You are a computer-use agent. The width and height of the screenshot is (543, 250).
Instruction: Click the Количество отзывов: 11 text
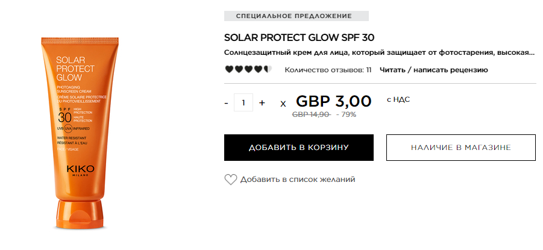point(328,70)
